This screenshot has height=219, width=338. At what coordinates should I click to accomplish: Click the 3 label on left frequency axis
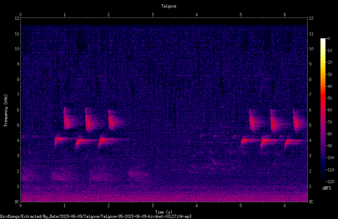click(x=18, y=156)
